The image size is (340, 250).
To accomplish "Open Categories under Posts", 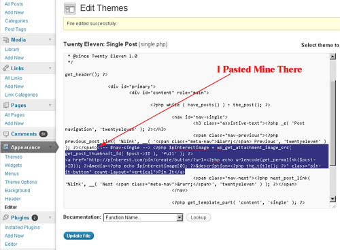I will 16,21.
